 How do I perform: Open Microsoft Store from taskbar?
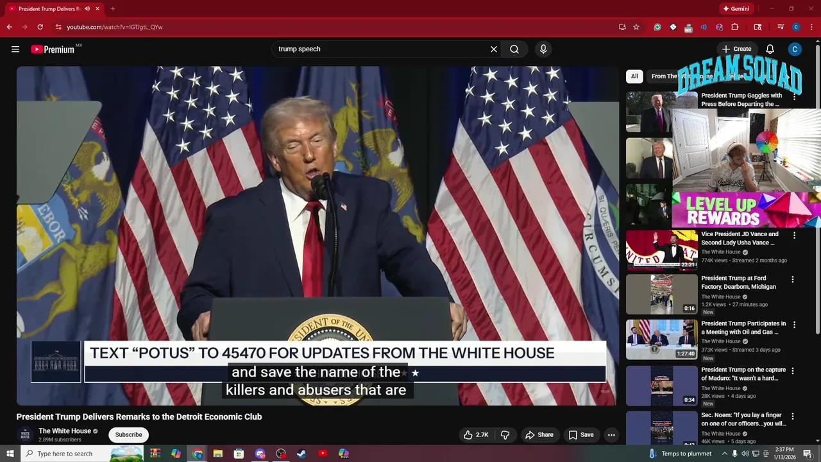(239, 454)
